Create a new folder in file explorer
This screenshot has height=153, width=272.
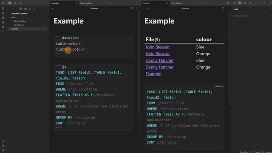click(x=25, y=8)
